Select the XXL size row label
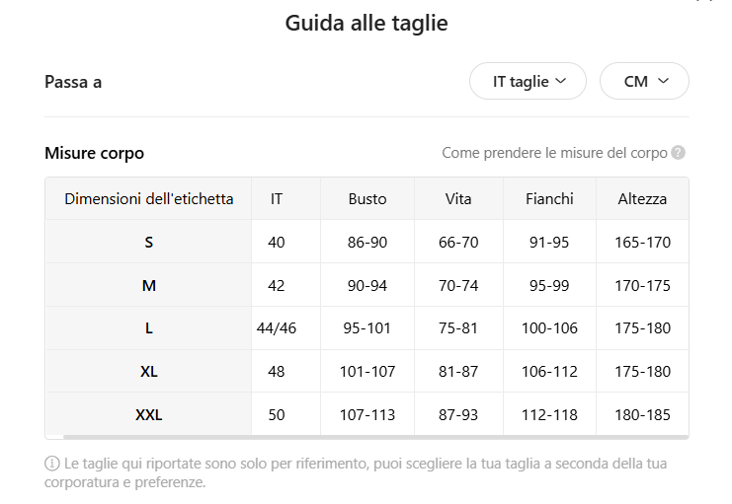This screenshot has height=504, width=732. (149, 415)
